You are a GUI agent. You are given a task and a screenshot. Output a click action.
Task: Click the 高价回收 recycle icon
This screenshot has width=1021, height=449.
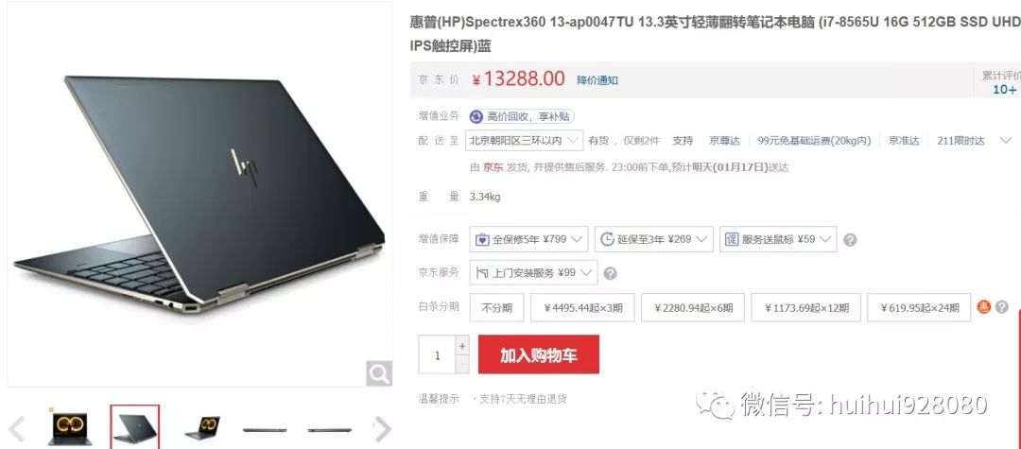coord(476,116)
